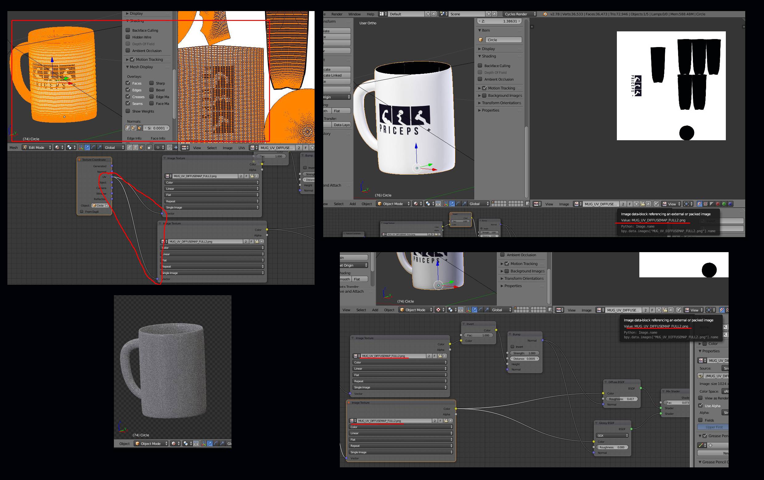Viewport: 764px width, 480px height.
Task: Toggle limit selection to visible in the Edit Mode header
Action: 149,147
